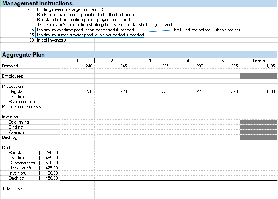The image size is (278, 199).
Task: Select the Regular cost value 295.00
Action: 52,153
